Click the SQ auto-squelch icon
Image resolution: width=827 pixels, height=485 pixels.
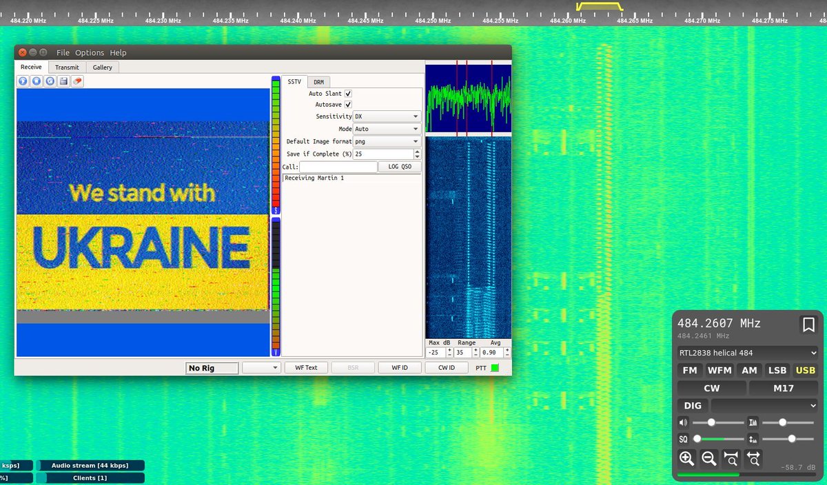pyautogui.click(x=684, y=439)
